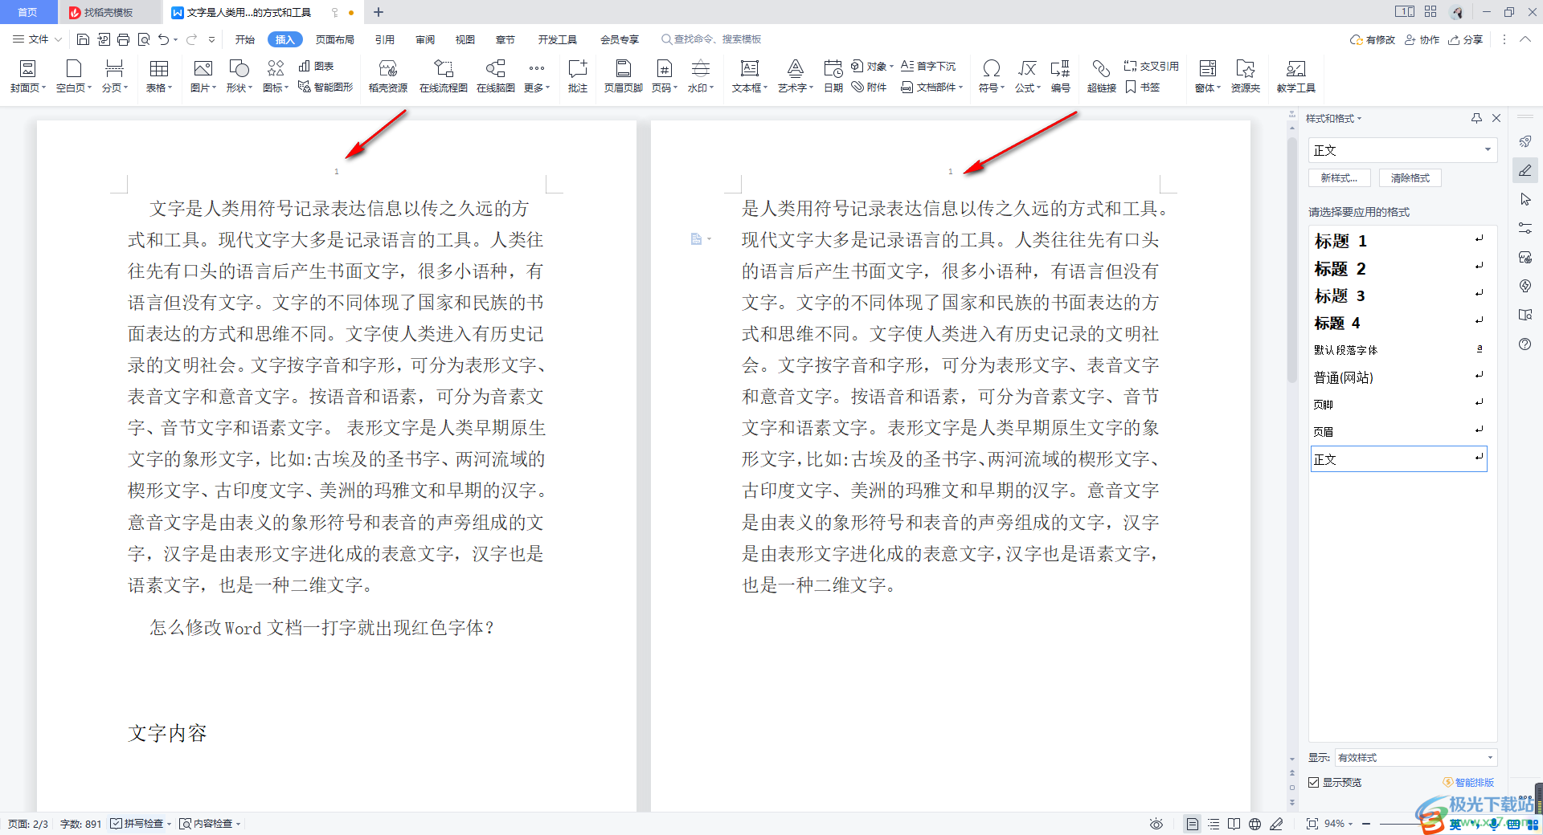
Task: Click the 协作 collaboration button
Action: click(1422, 39)
